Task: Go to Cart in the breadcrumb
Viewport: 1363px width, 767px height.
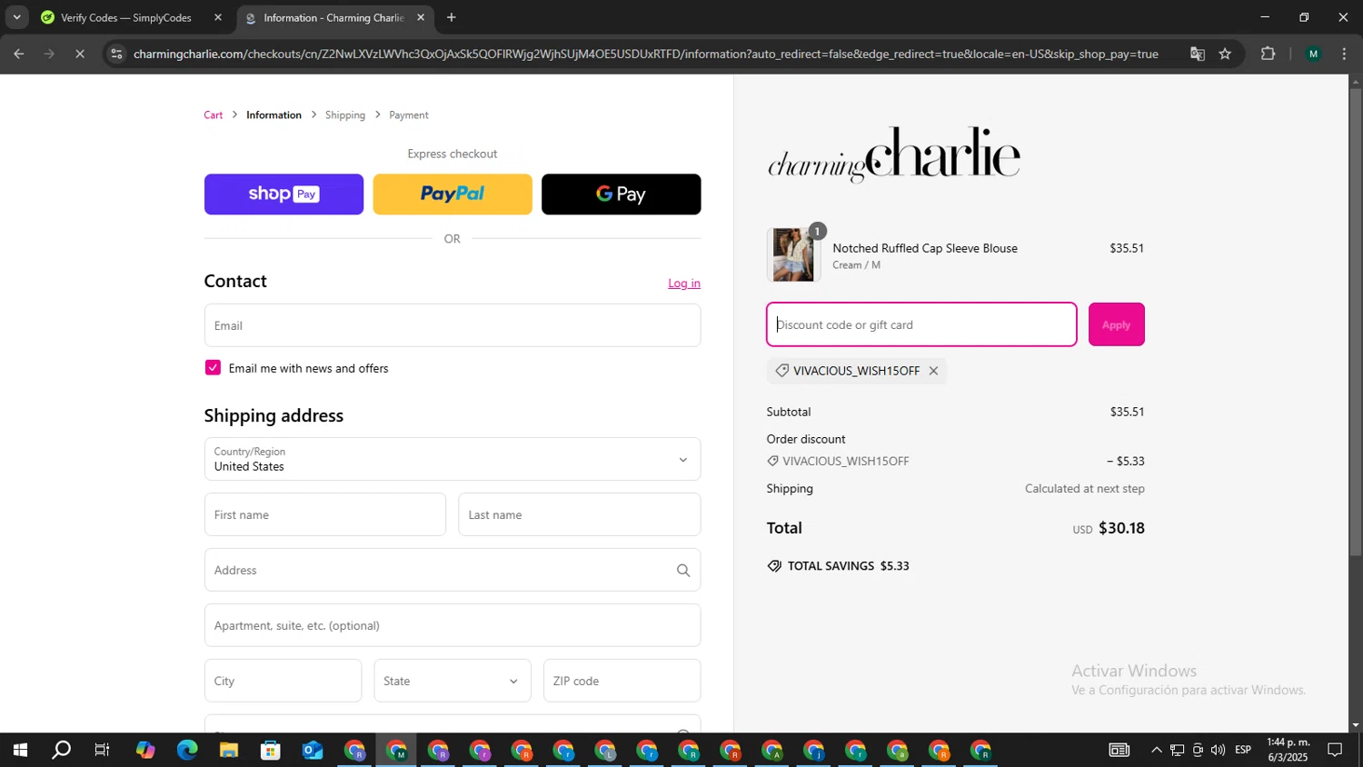Action: (214, 115)
